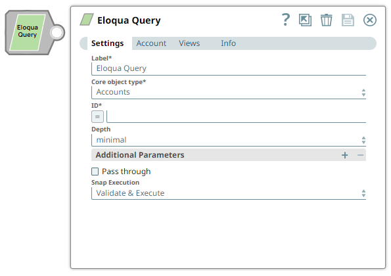
Task: Click the Depth field label
Action: coord(101,129)
